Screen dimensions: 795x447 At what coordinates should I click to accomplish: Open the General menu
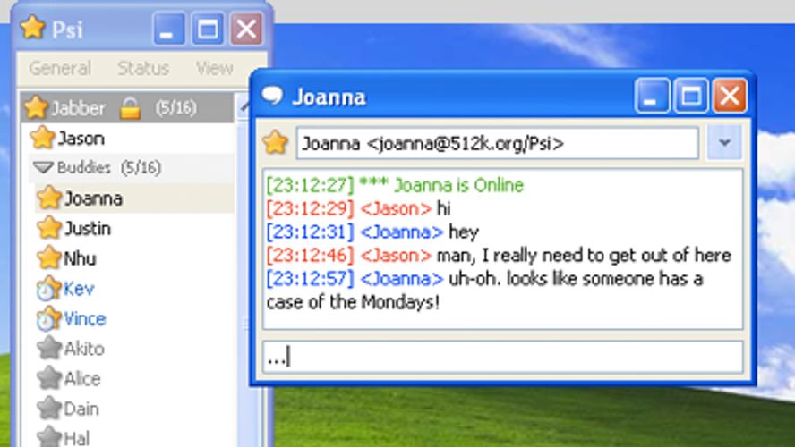(59, 68)
